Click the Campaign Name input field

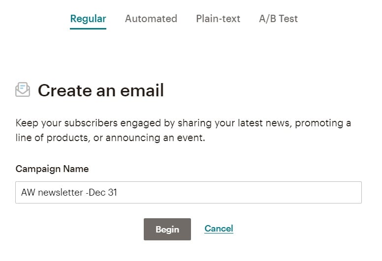pyautogui.click(x=188, y=193)
